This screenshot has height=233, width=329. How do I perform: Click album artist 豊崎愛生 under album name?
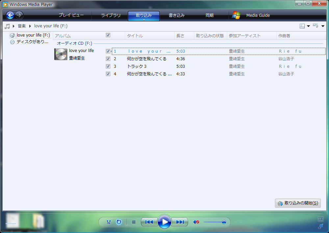tap(77, 58)
